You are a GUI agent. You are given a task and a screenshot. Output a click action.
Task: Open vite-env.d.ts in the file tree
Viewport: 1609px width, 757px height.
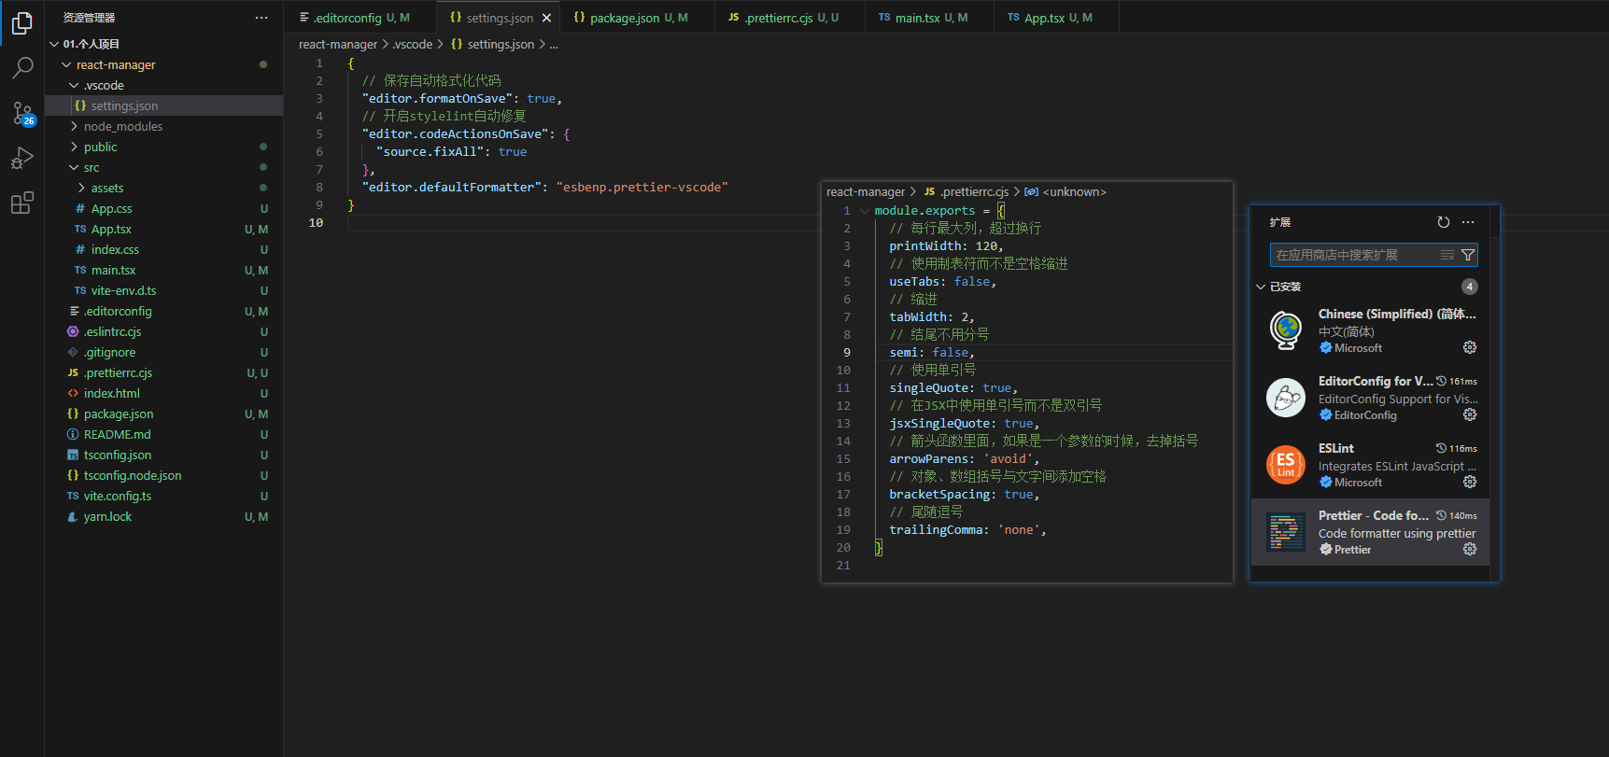pyautogui.click(x=163, y=290)
